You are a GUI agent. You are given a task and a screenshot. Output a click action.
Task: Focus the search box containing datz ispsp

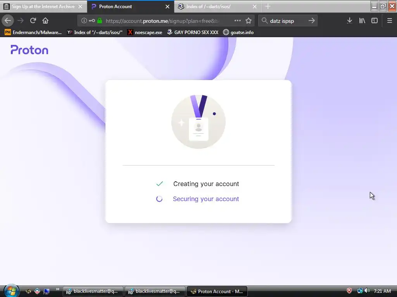[288, 21]
